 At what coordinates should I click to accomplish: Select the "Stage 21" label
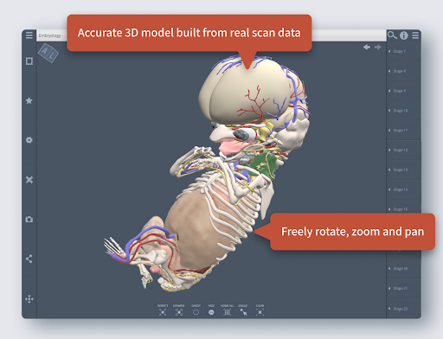coord(401,288)
